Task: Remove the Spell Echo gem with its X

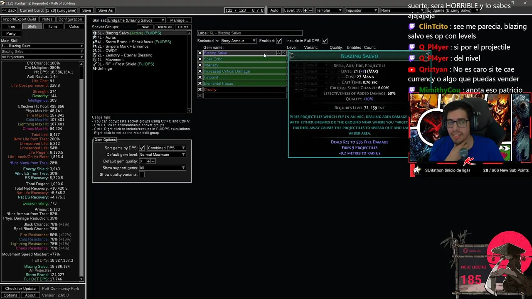Action: (x=200, y=59)
